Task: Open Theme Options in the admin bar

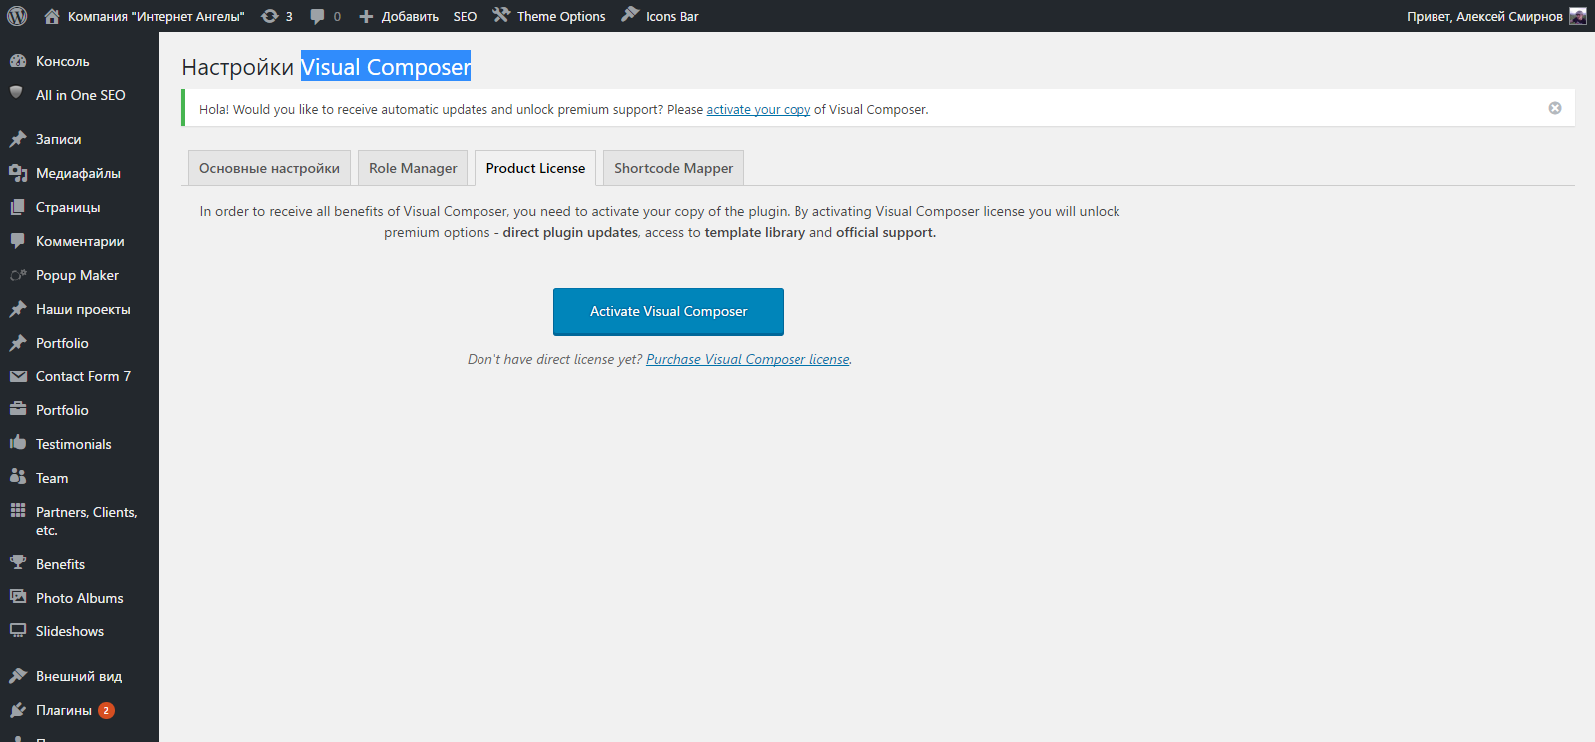Action: pyautogui.click(x=561, y=16)
